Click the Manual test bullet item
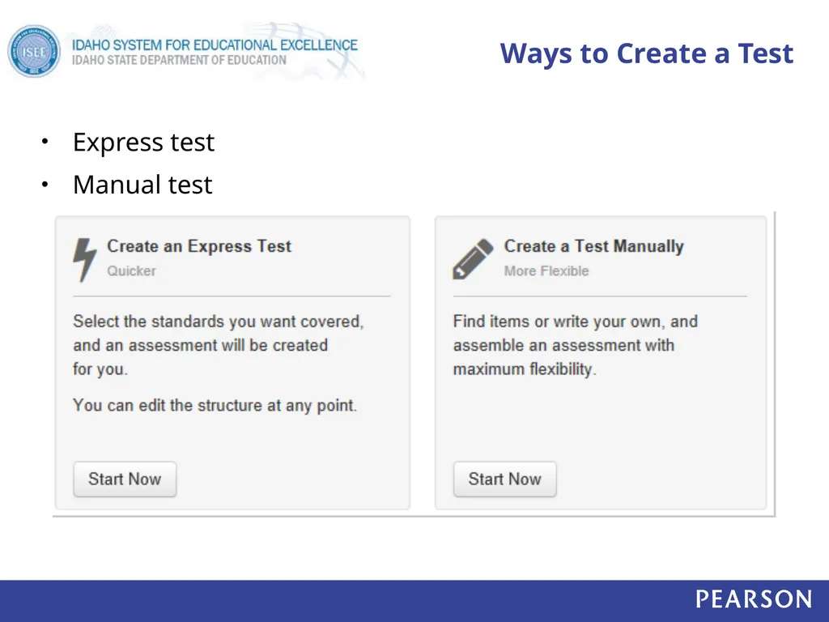 (x=142, y=185)
